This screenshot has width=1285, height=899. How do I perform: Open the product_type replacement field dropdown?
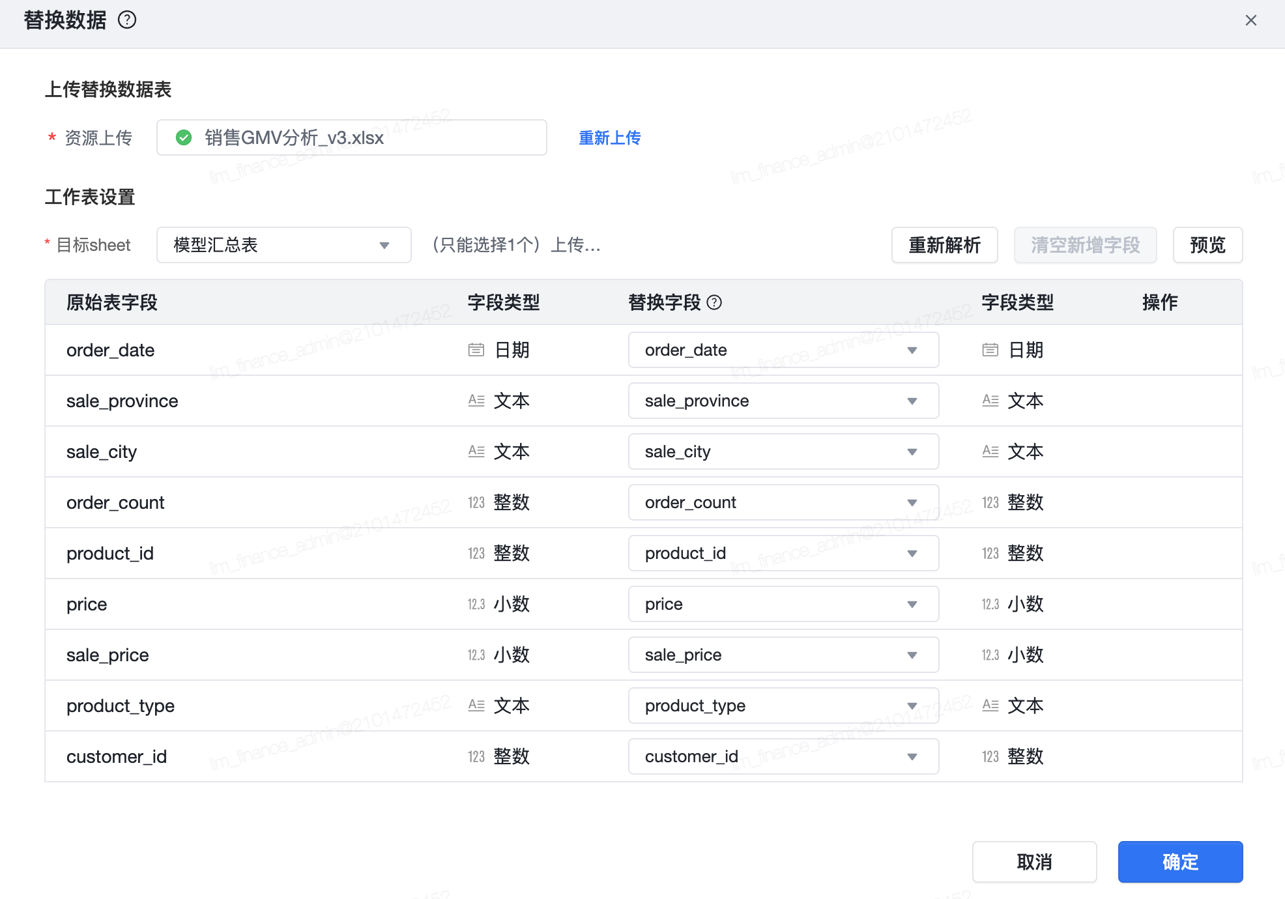coord(783,706)
